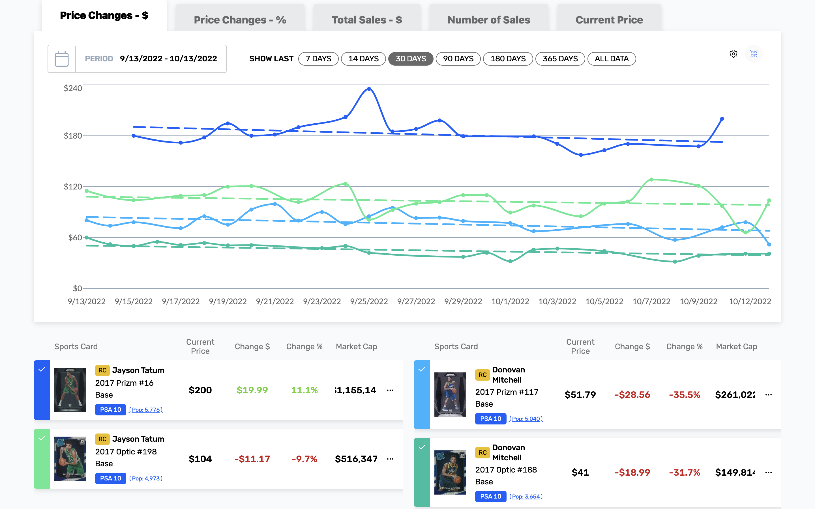This screenshot has height=509, width=815.
Task: Select 90 DAYS time range
Action: (458, 59)
